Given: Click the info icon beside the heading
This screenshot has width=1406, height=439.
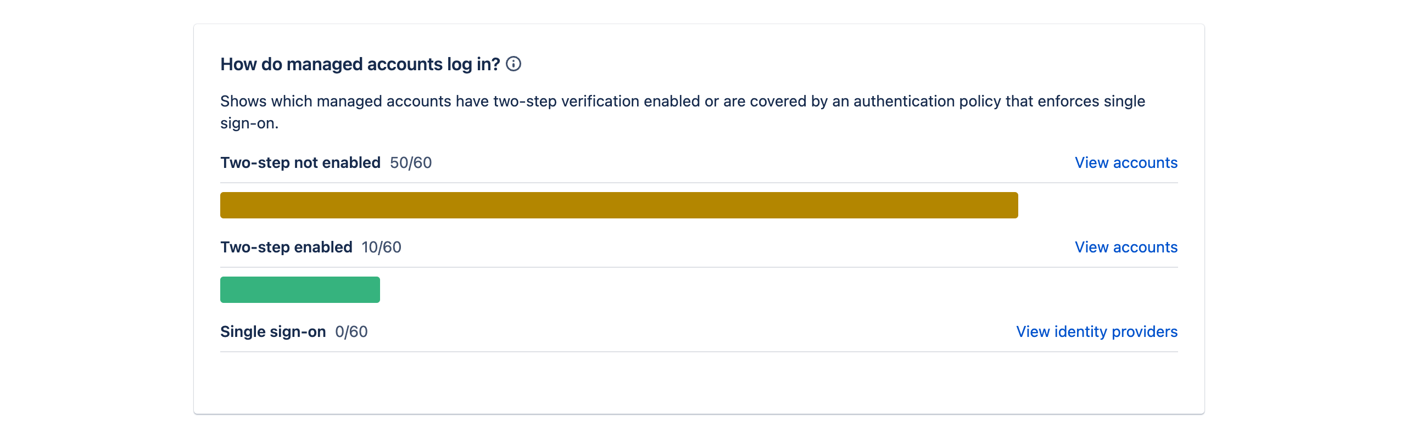Looking at the screenshot, I should point(513,64).
